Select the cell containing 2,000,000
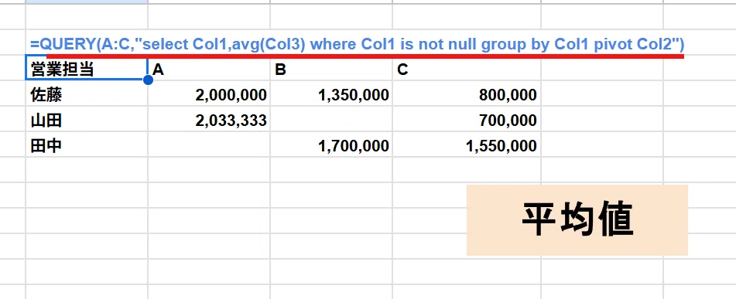 [209, 95]
